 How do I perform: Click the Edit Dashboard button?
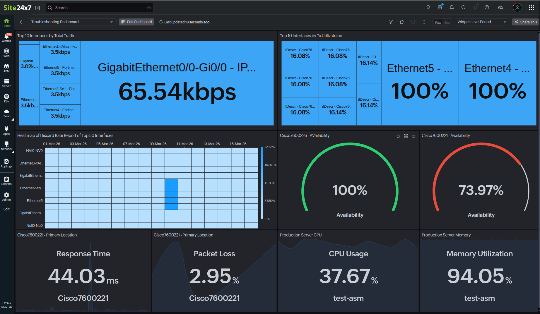136,22
